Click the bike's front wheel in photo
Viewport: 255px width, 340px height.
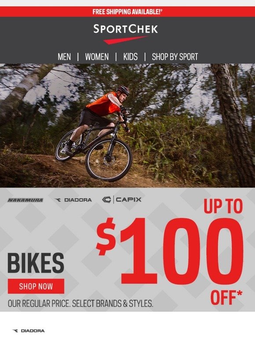(109, 160)
